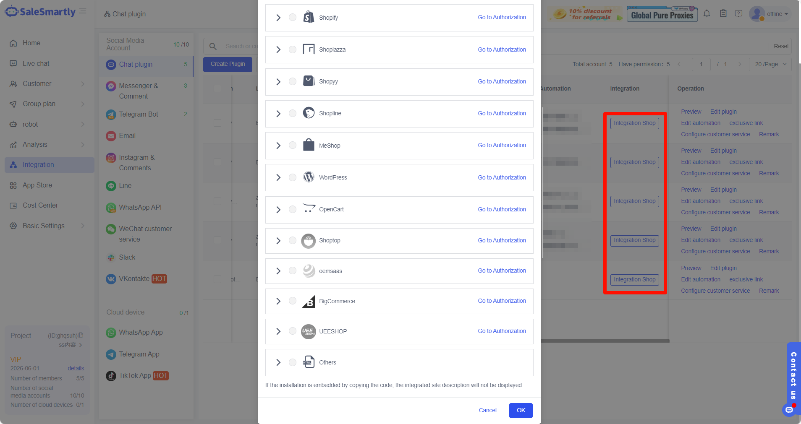Click the help question mark icon

738,14
